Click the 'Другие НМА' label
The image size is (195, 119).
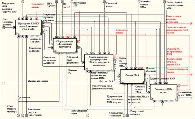[106, 81]
